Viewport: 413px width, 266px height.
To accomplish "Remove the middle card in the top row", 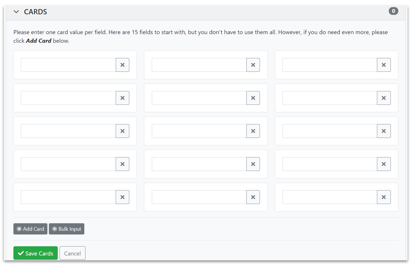I will point(253,65).
